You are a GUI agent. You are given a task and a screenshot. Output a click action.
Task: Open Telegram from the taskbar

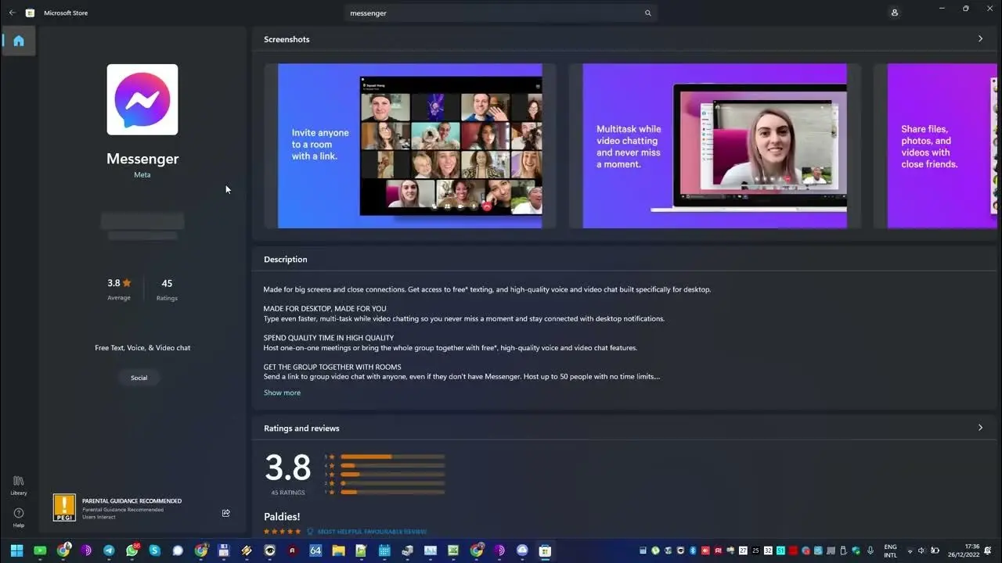(x=109, y=550)
